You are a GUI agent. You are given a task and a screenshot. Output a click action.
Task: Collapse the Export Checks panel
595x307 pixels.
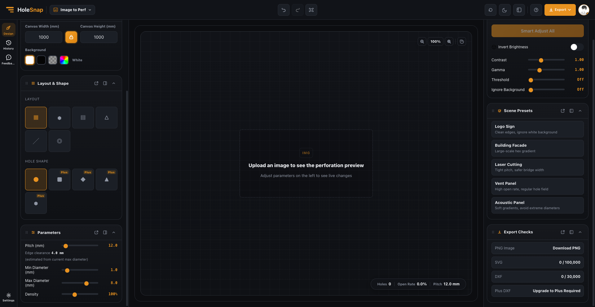[580, 232]
